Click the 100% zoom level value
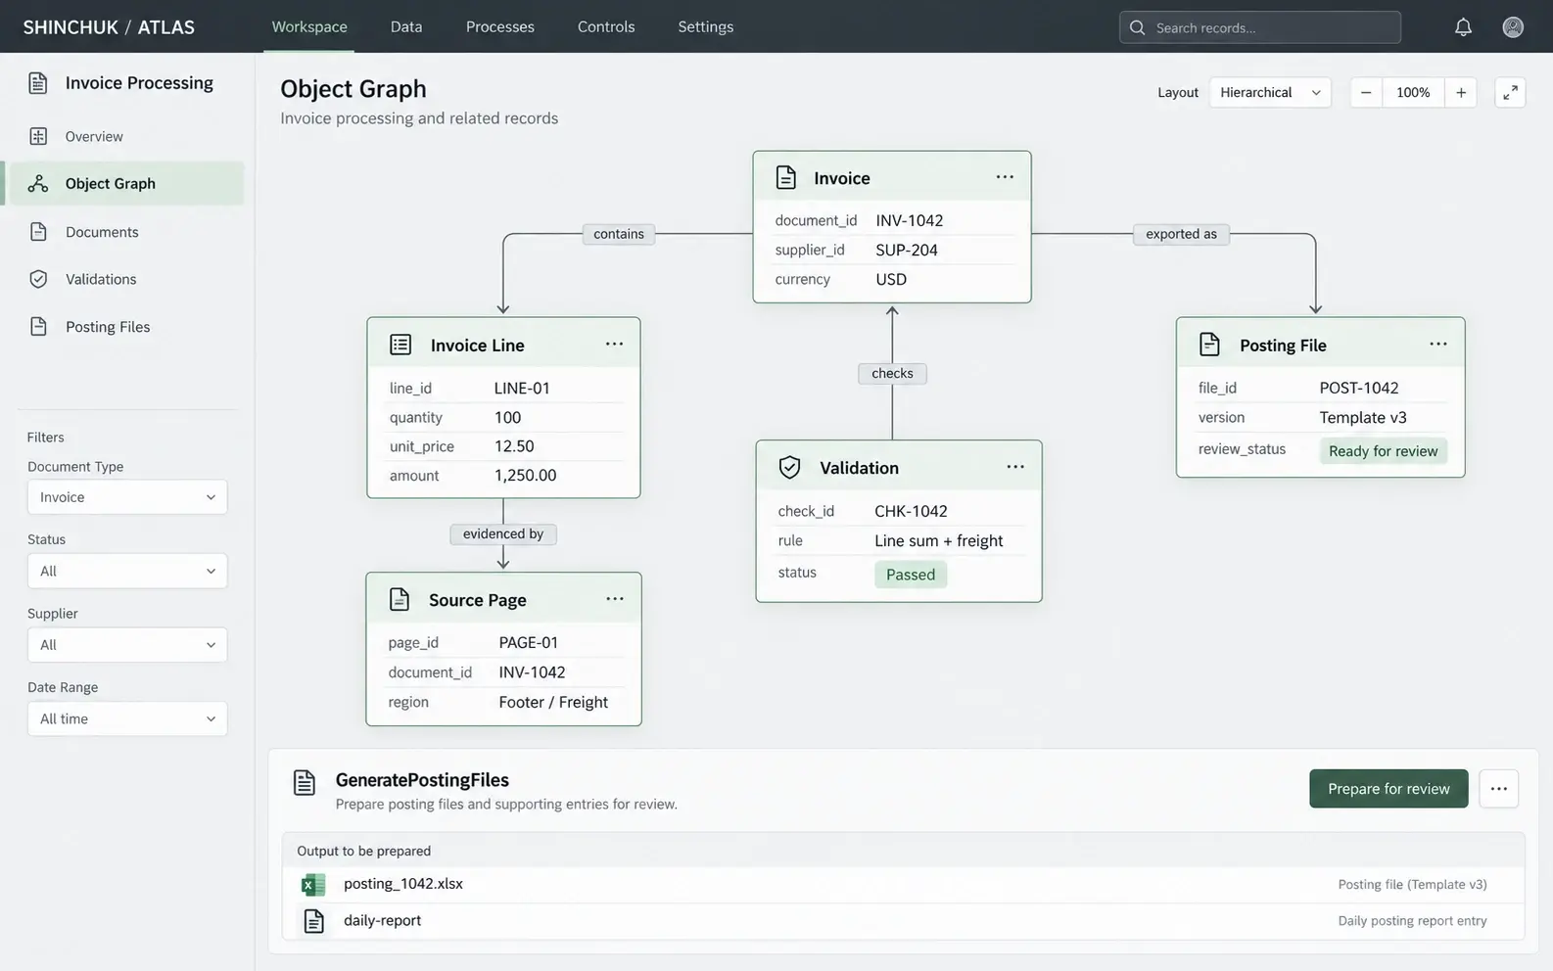The image size is (1553, 971). point(1413,92)
